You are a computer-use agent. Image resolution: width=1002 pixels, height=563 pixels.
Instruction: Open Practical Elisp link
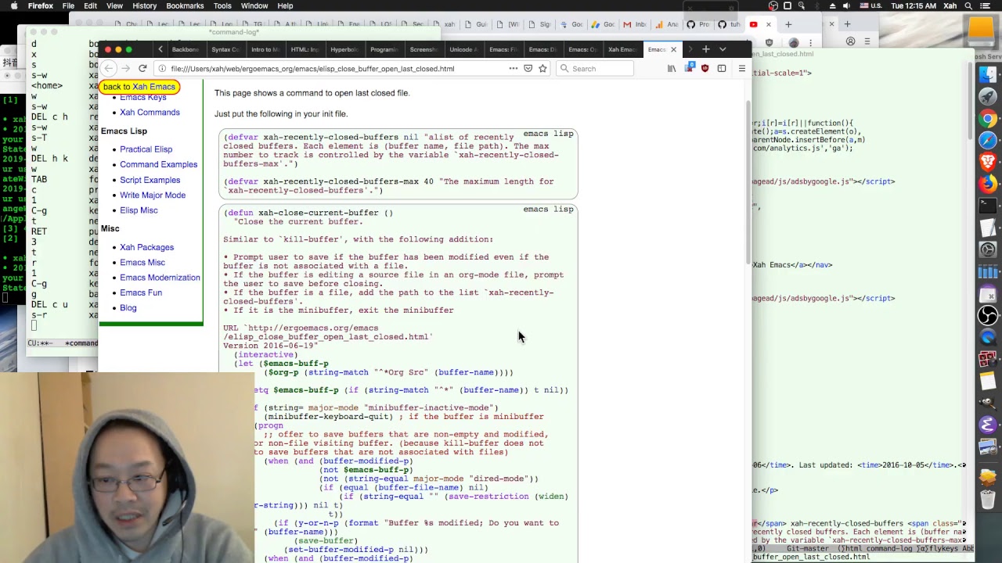click(x=146, y=149)
